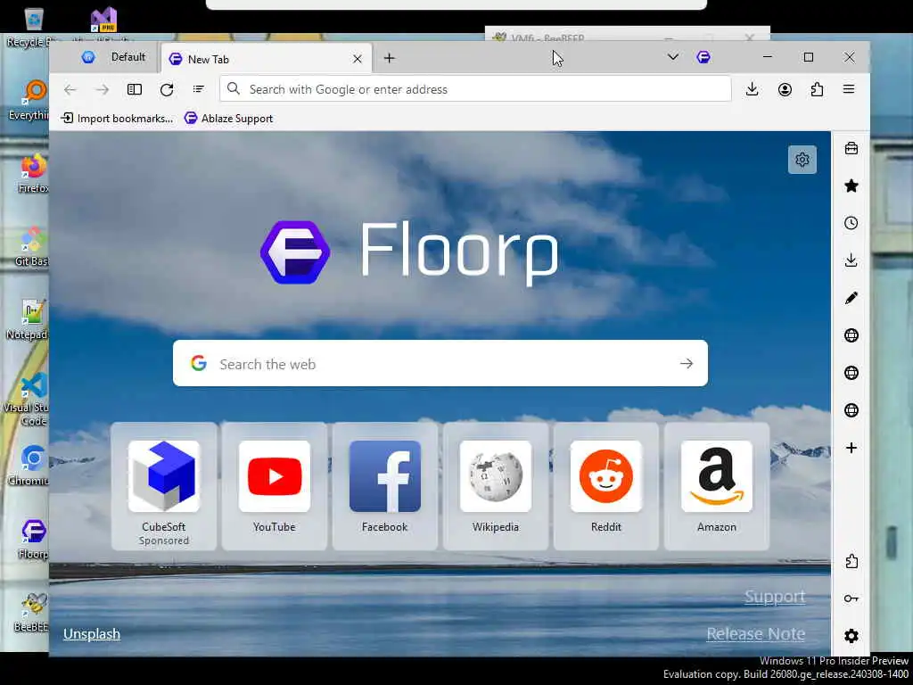Open the Wikipedia shortcut tile
913x685 pixels.
(496, 486)
